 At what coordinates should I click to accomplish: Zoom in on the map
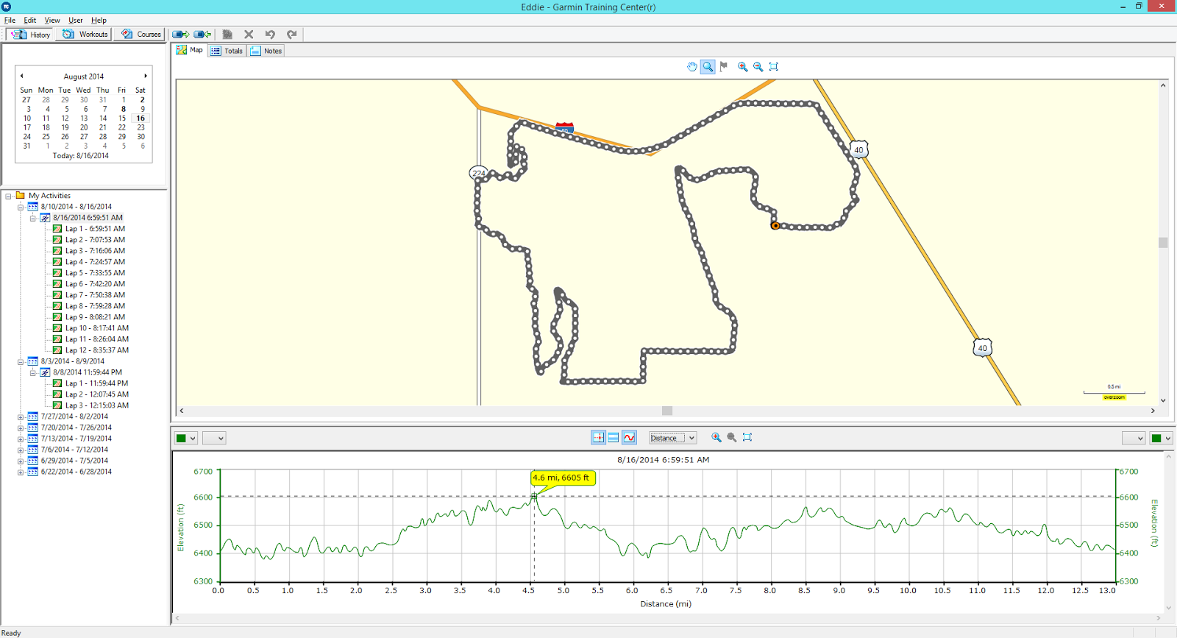[743, 66]
